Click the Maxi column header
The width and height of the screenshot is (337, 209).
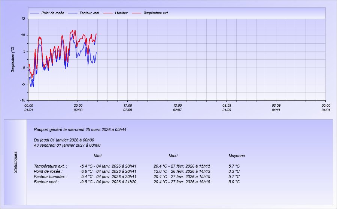pyautogui.click(x=173, y=156)
